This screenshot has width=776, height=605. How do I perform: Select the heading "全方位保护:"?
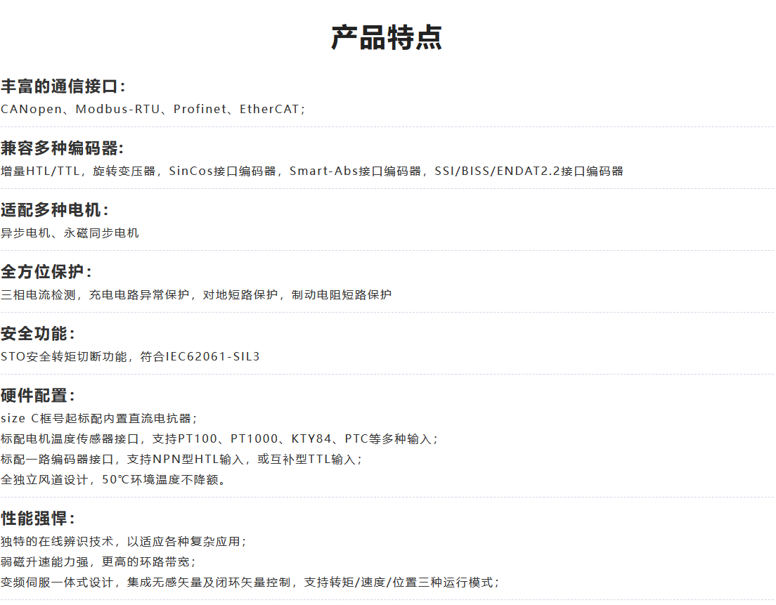pyautogui.click(x=46, y=272)
